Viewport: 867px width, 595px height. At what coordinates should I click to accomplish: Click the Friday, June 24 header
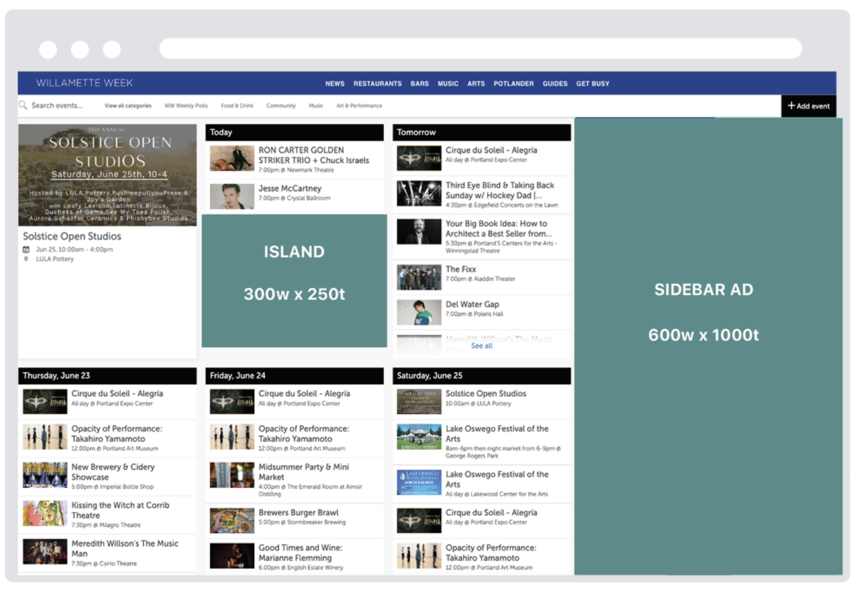click(x=294, y=376)
